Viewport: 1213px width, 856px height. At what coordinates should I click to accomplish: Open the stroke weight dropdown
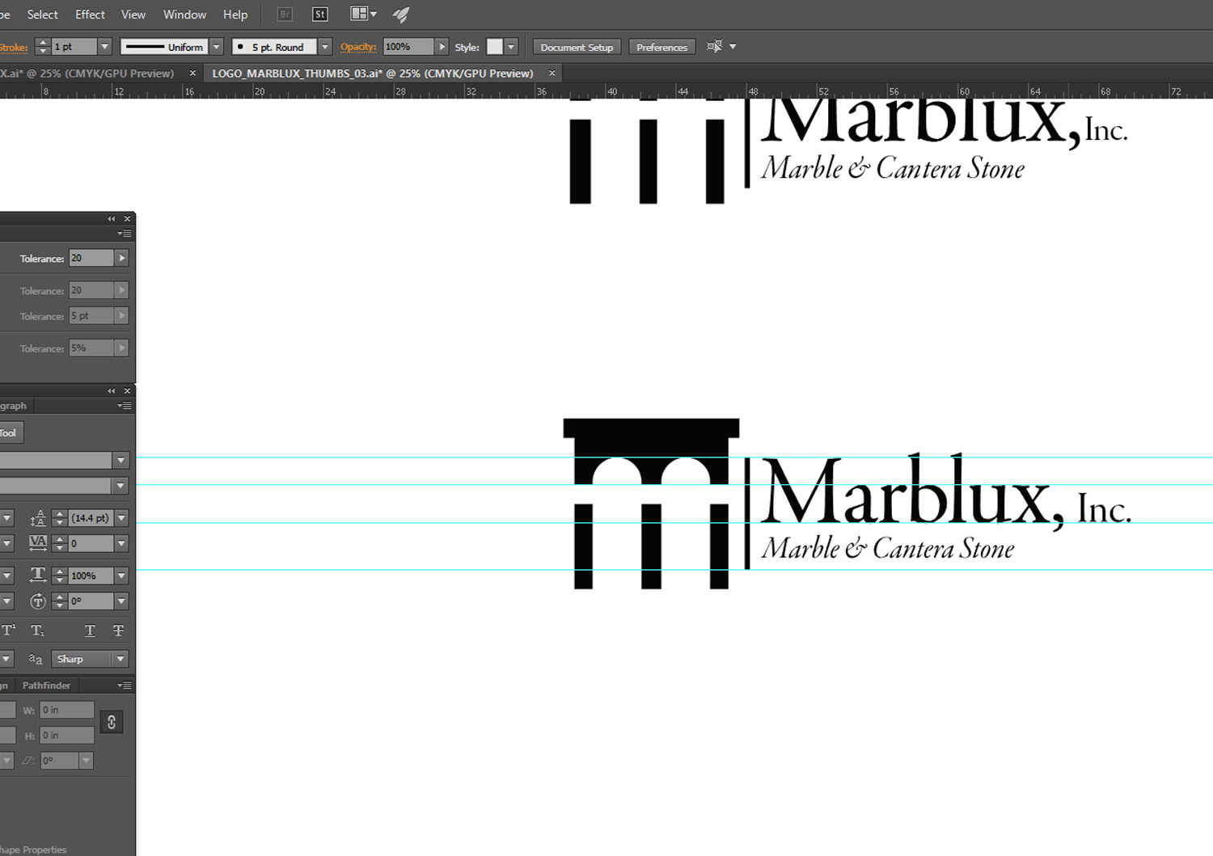[x=104, y=47]
